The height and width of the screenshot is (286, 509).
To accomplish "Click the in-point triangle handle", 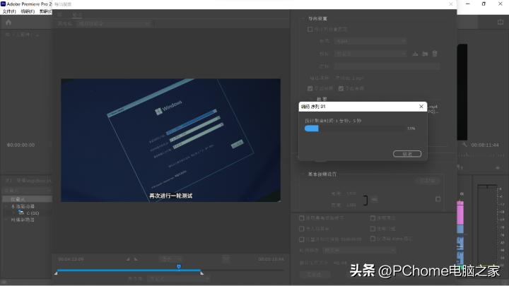I will pos(56,273).
